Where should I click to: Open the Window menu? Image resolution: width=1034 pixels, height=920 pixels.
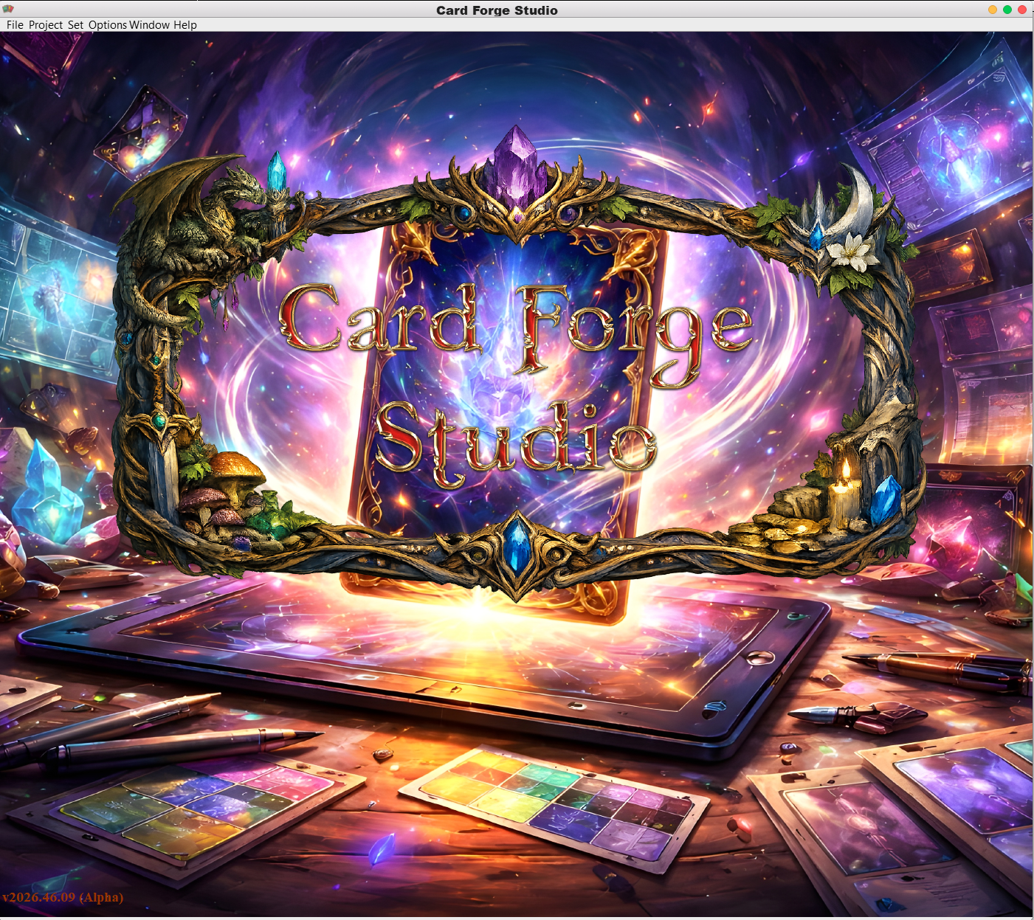(150, 25)
